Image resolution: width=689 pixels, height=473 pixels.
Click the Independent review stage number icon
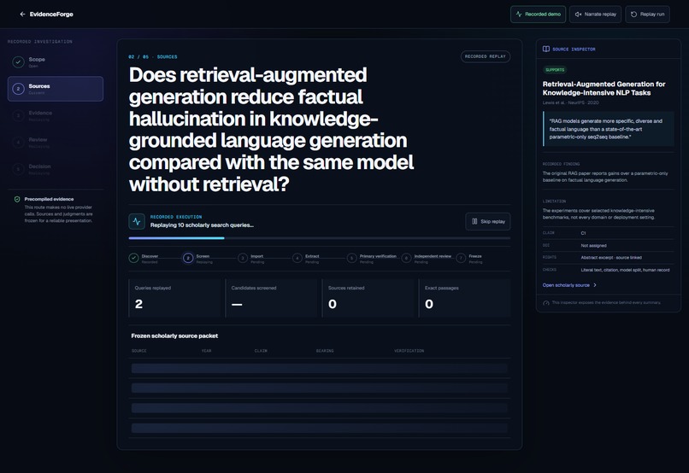point(406,258)
